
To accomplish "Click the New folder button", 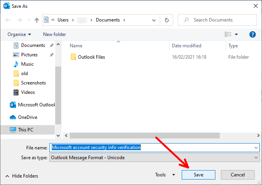I will pyautogui.click(x=54, y=34).
